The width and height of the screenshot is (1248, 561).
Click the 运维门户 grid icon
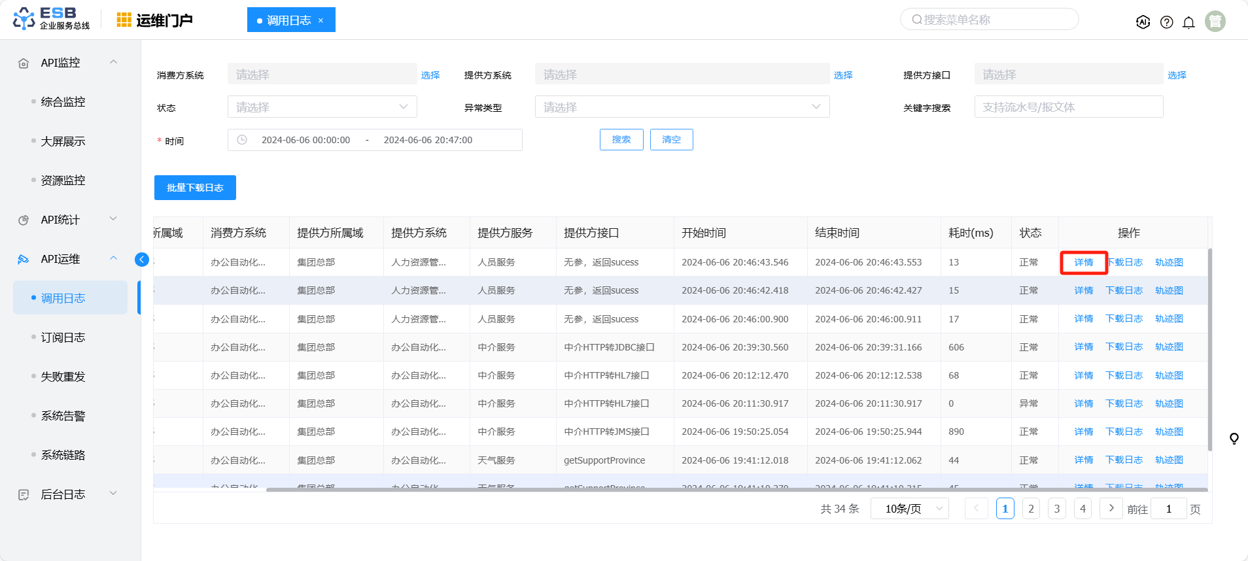coord(124,20)
